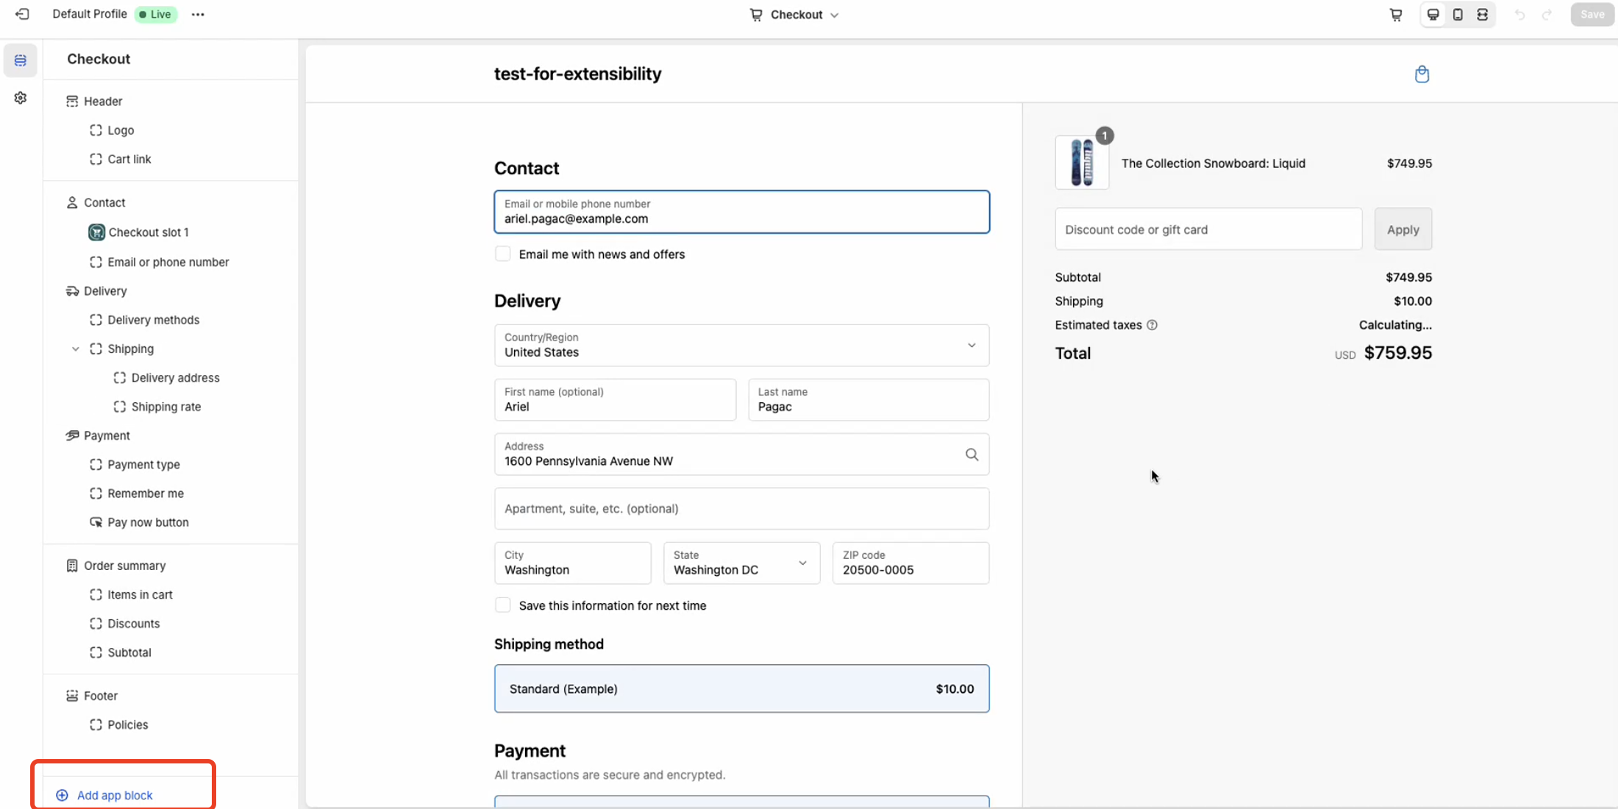Click the exit editor icon
The height and width of the screenshot is (809, 1618).
coord(22,14)
